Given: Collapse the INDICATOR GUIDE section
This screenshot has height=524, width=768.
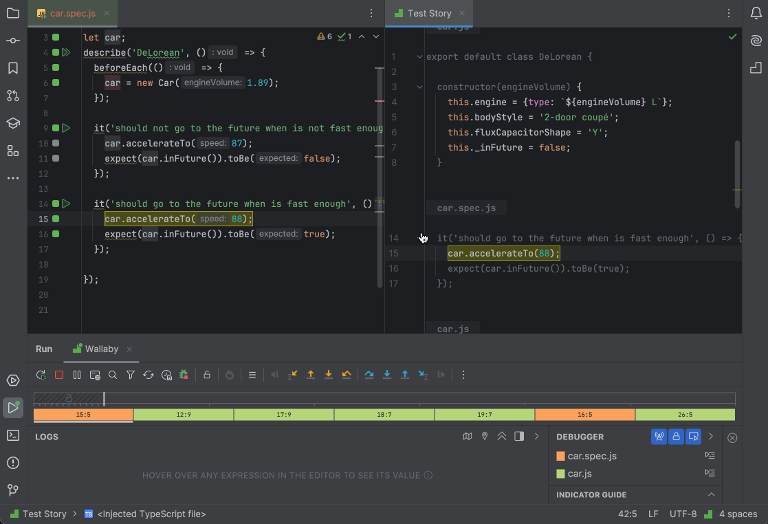Looking at the screenshot, I should (712, 494).
